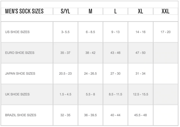Click the UK SHOE SIZES row label
The height and width of the screenshot is (127, 180).
[x=17, y=94]
